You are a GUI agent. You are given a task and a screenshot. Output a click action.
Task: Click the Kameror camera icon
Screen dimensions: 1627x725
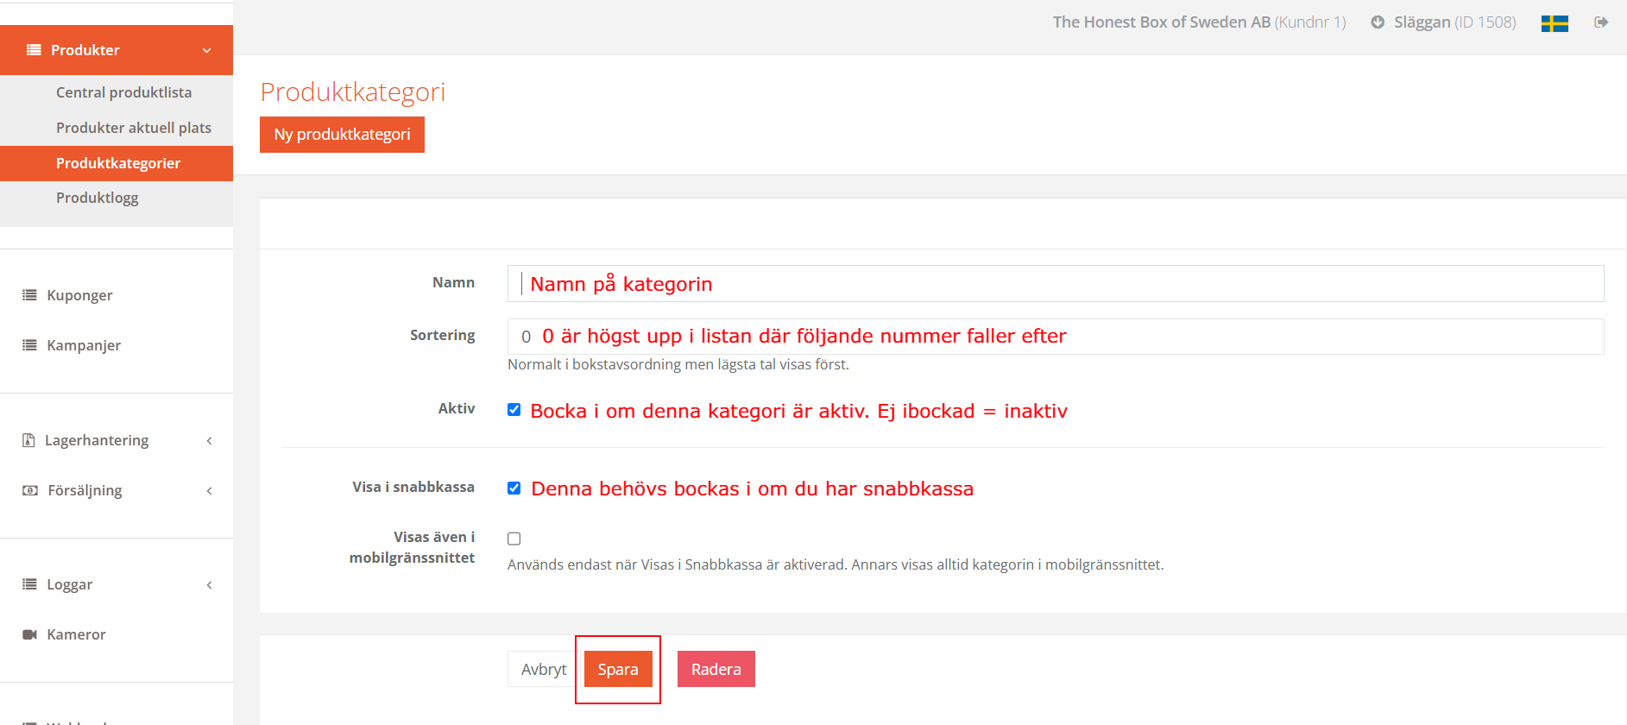[x=29, y=634]
